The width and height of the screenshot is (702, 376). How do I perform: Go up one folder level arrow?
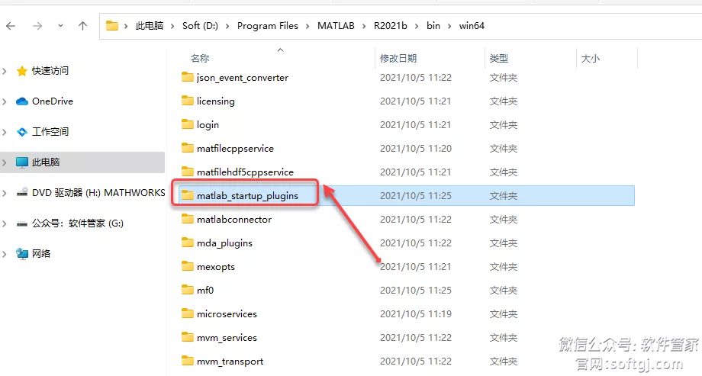coord(83,26)
